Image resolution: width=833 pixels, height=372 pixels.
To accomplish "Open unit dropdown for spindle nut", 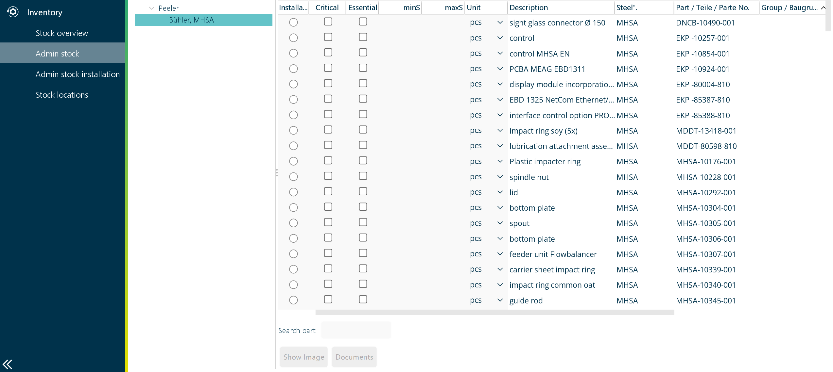I will (x=500, y=177).
